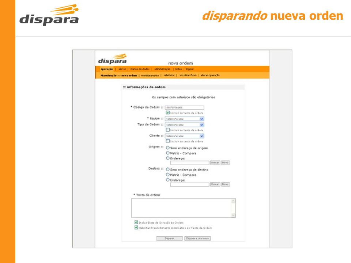Click 'Os campos com asterisco são obrigatórios' text
The width and height of the screenshot is (351, 263).
(184, 97)
